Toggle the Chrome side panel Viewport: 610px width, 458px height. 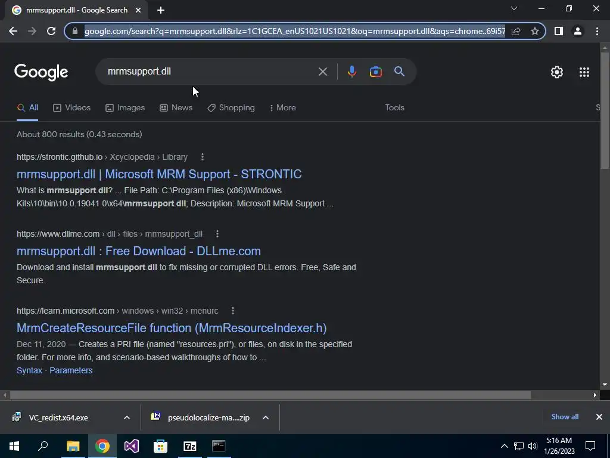tap(559, 31)
